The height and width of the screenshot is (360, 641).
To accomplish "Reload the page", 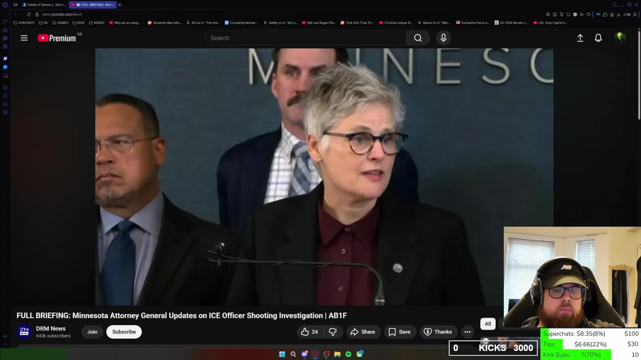I will point(29,14).
